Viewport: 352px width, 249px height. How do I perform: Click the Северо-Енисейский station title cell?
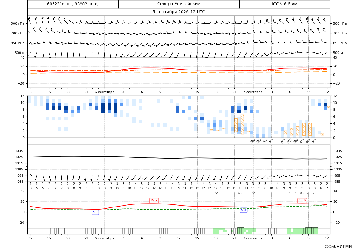179,4
